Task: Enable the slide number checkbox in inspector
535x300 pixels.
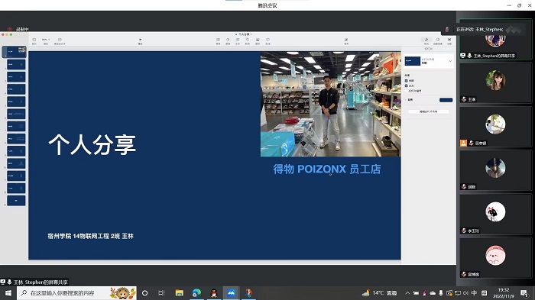Action: click(407, 91)
